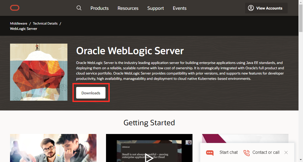Screen dimensions: 303x162
Task: Open the Products menu
Action: click(x=99, y=8)
